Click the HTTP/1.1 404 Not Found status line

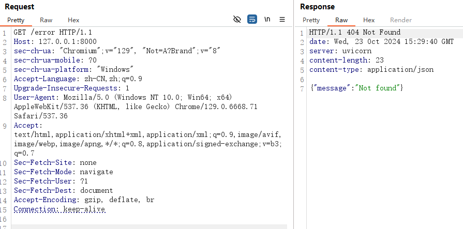click(x=354, y=33)
